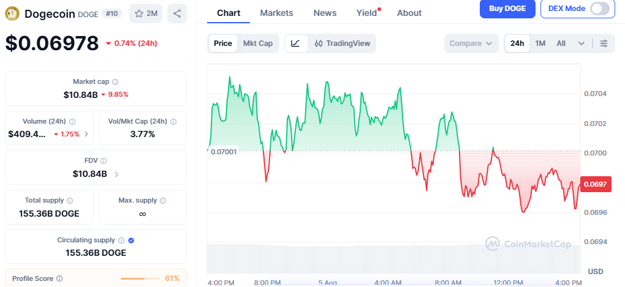Viewport: 625px width, 287px height.
Task: Click the 155.36B DOGE total supply value
Action: (49, 214)
